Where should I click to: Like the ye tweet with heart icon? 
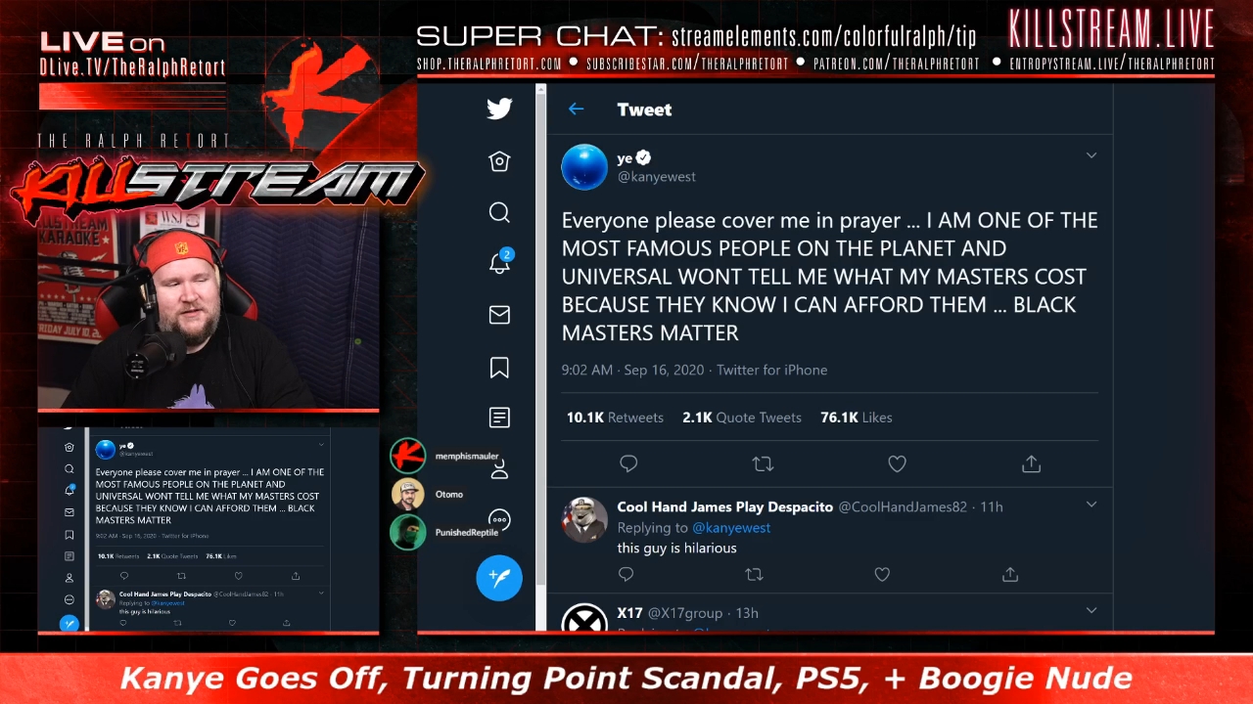tap(897, 464)
